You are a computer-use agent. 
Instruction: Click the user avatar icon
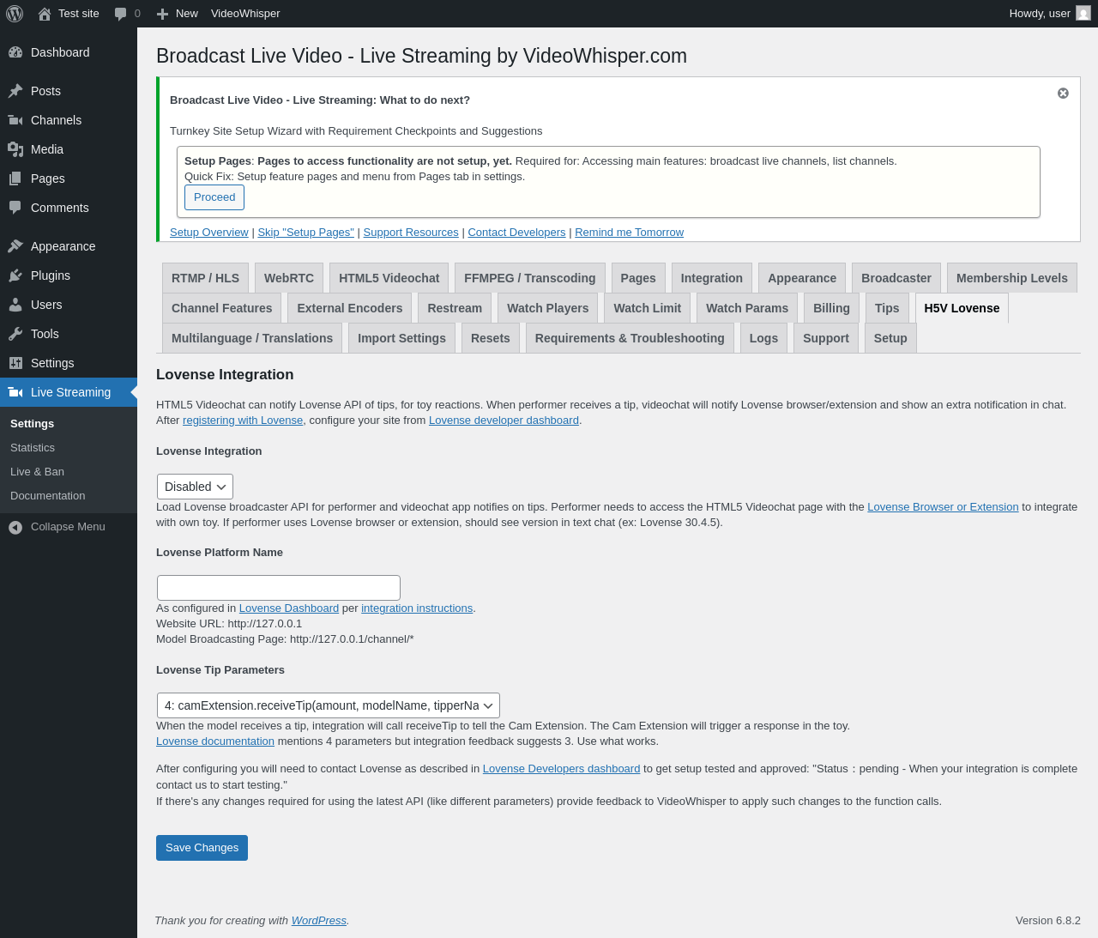(x=1083, y=14)
